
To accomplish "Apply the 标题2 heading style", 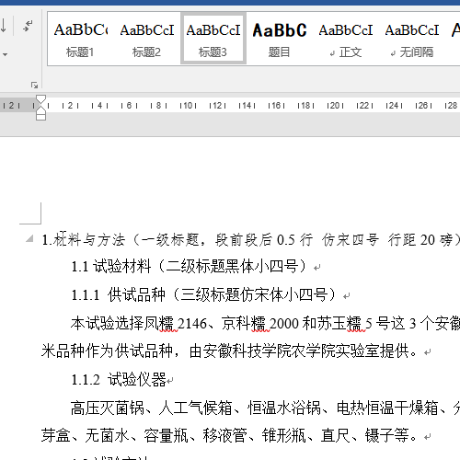I will tap(147, 39).
